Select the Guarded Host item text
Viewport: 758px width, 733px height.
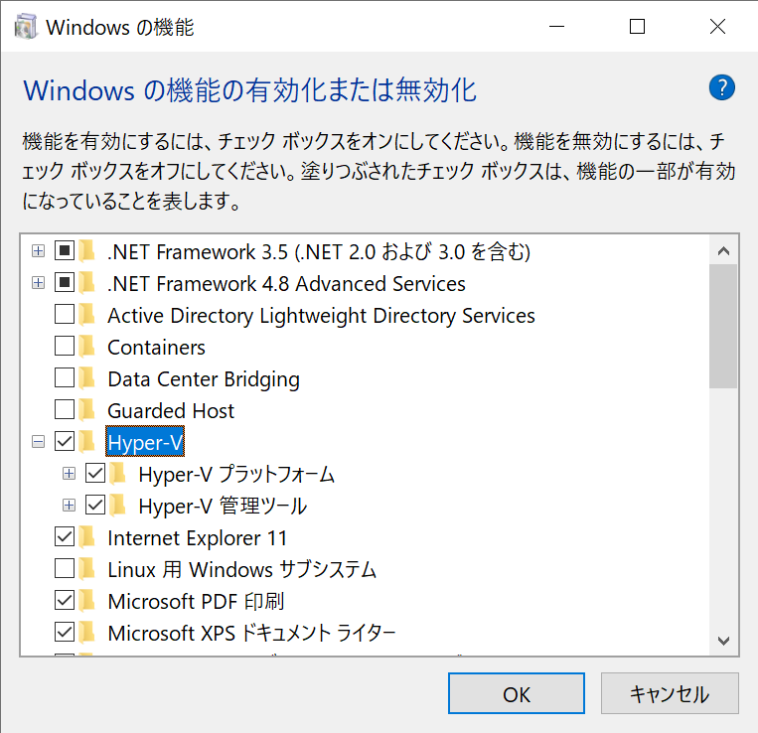tap(171, 410)
